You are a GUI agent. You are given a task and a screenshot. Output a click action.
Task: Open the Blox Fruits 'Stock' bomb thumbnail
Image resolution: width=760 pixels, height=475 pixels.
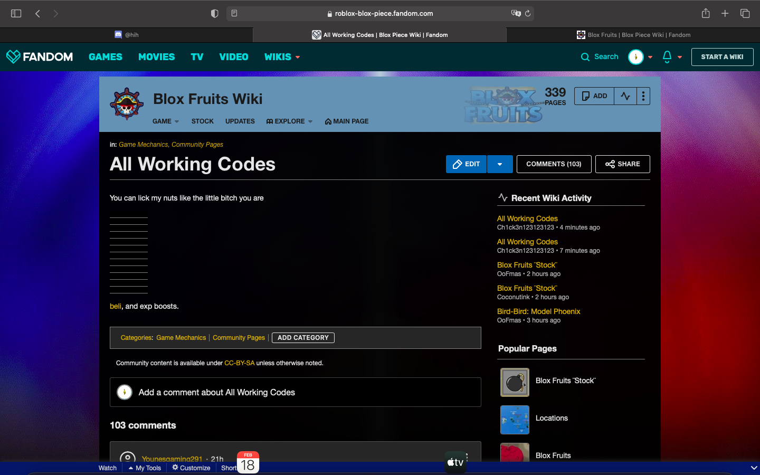click(515, 382)
